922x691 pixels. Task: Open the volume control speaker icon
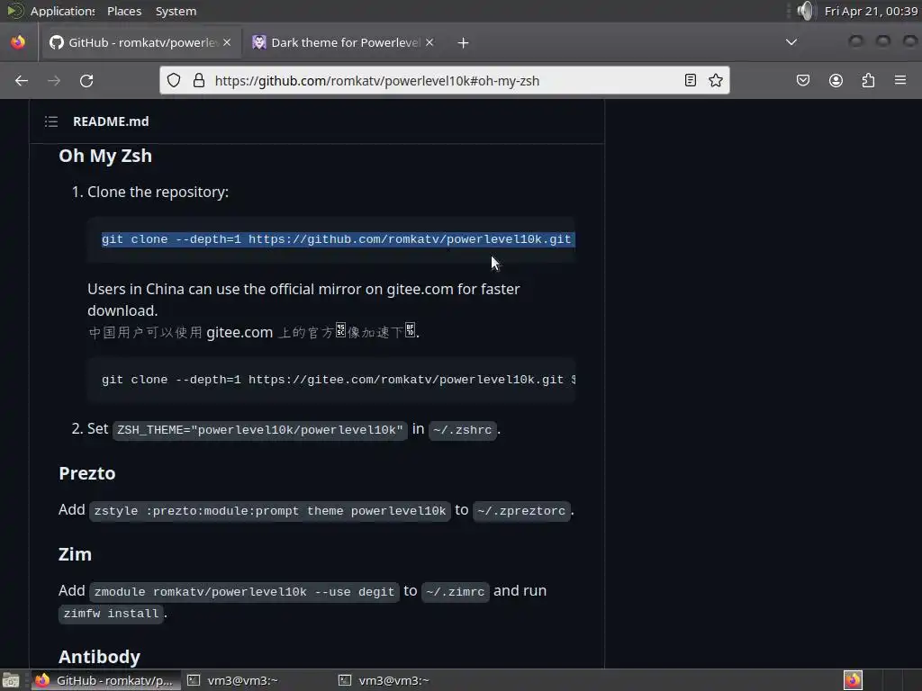point(806,11)
